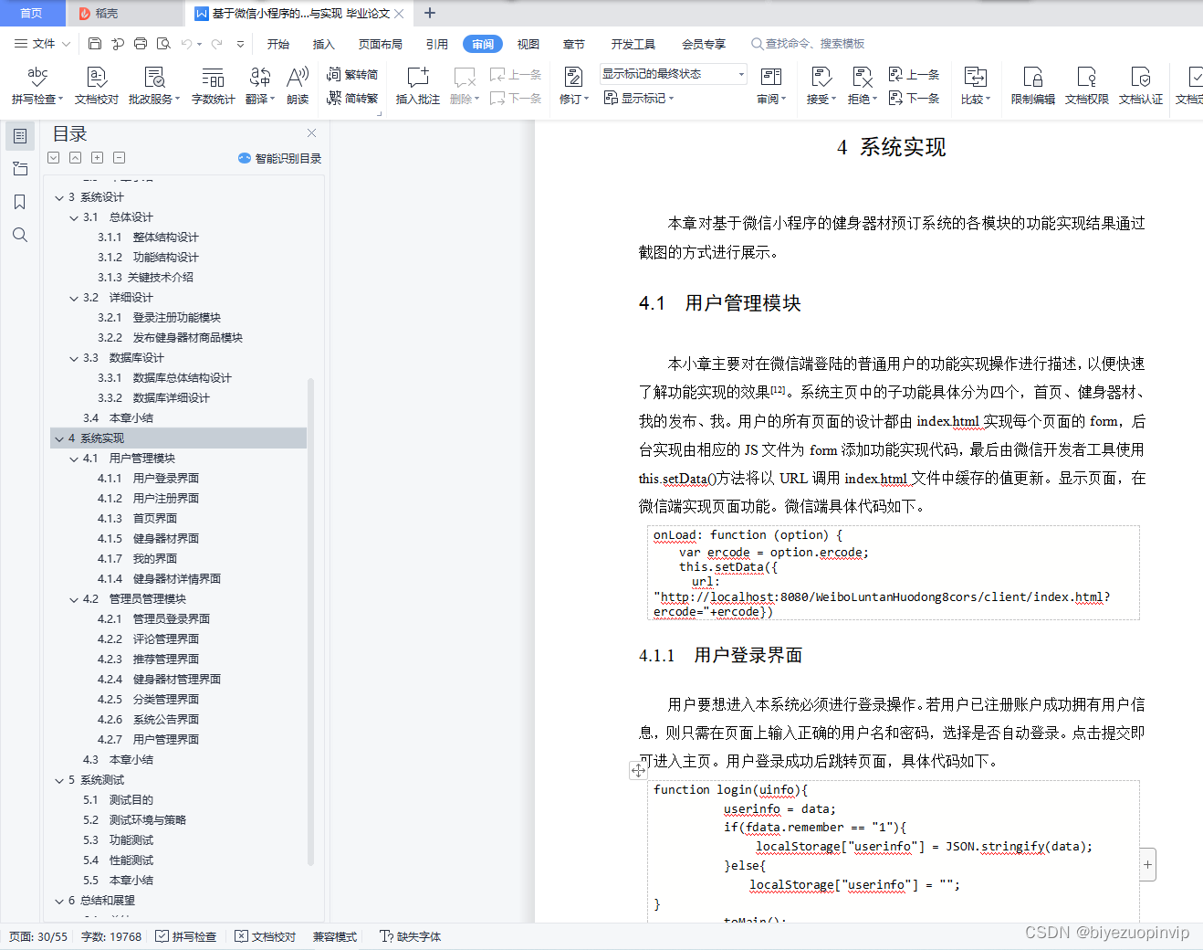
Task: Click the table move handle icon
Action: click(x=639, y=771)
